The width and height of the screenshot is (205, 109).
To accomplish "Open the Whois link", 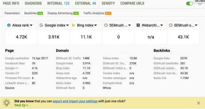I will [107, 88].
